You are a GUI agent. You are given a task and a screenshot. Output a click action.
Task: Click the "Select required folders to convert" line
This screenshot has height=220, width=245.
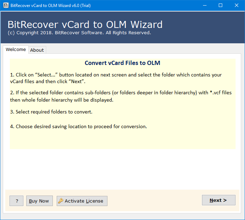point(51,112)
